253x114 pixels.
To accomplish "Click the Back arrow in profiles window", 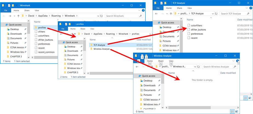I will [62, 34].
